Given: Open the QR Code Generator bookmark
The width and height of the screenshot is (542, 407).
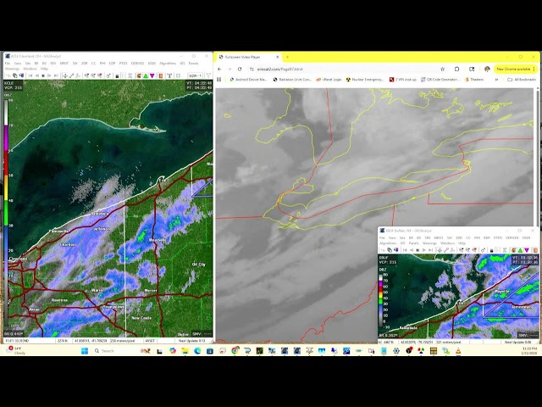Looking at the screenshot, I should 440,79.
